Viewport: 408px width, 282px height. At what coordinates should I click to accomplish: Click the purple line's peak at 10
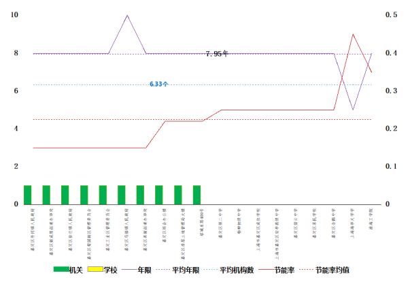(127, 15)
